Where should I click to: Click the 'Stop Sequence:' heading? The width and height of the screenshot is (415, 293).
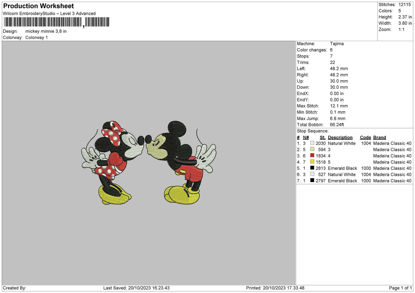click(313, 131)
